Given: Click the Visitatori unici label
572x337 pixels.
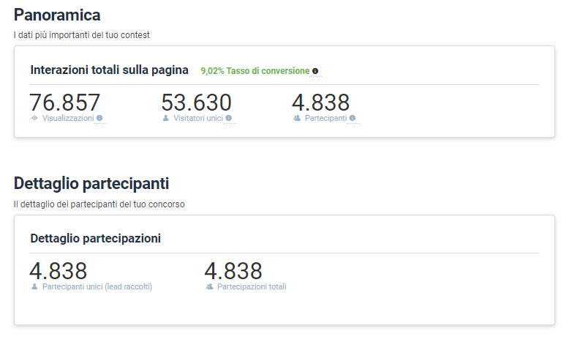Looking at the screenshot, I should point(198,118).
